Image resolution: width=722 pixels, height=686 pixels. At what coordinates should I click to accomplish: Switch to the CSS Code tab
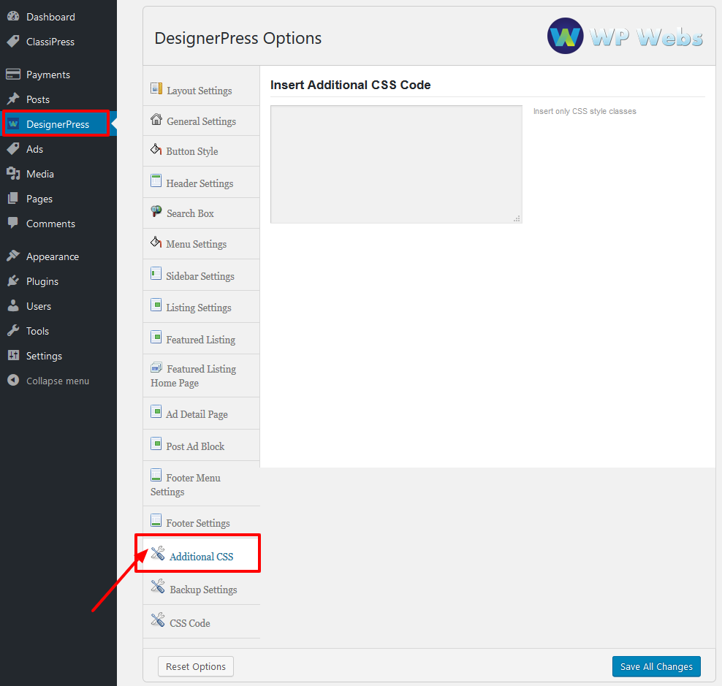(201, 622)
